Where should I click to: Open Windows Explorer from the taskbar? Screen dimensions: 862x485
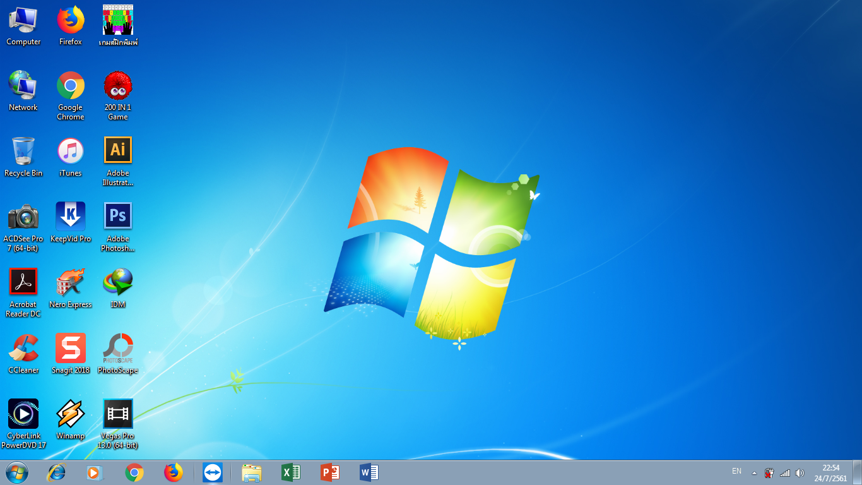(252, 472)
